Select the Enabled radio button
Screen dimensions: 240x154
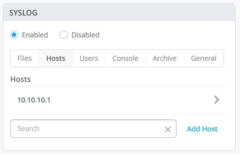14,35
